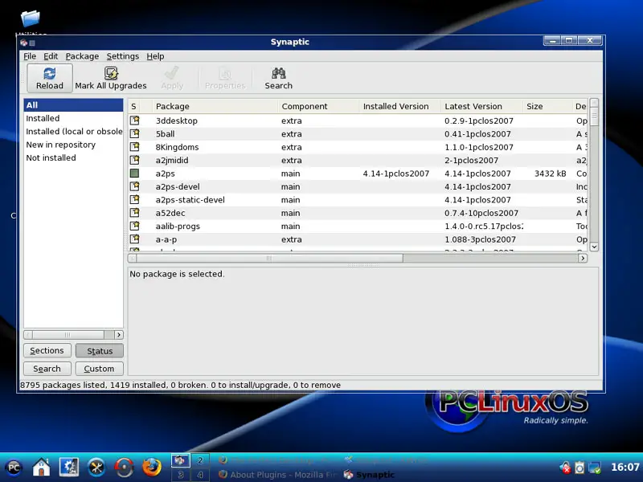Click the sidebar horizontal scrollbar thumb
Image resolution: width=643 pixels, height=482 pixels.
(68, 335)
